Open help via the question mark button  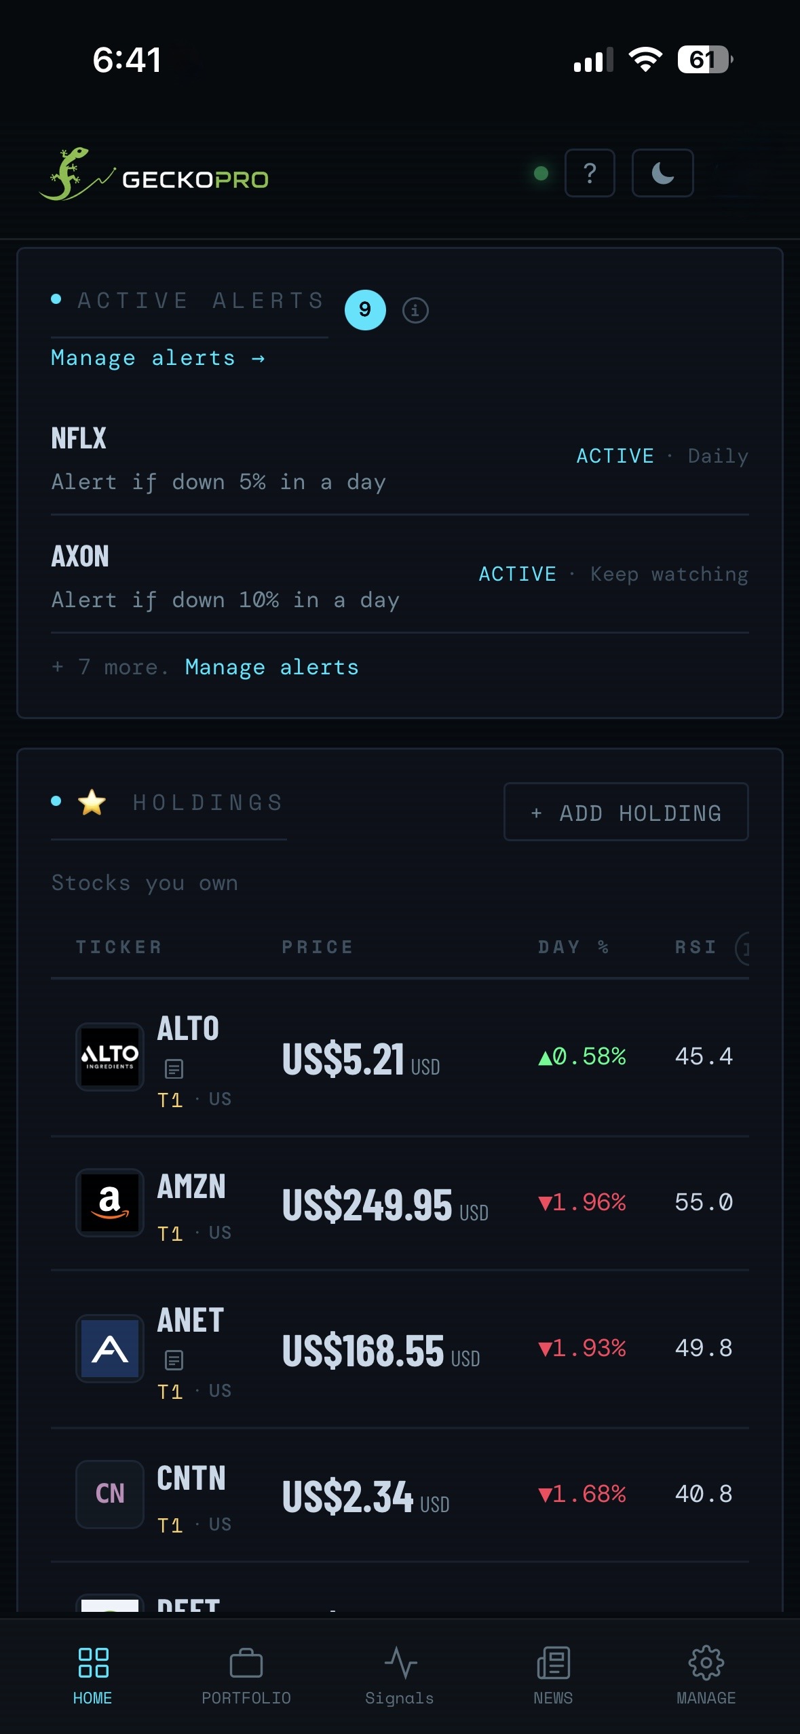pos(590,173)
